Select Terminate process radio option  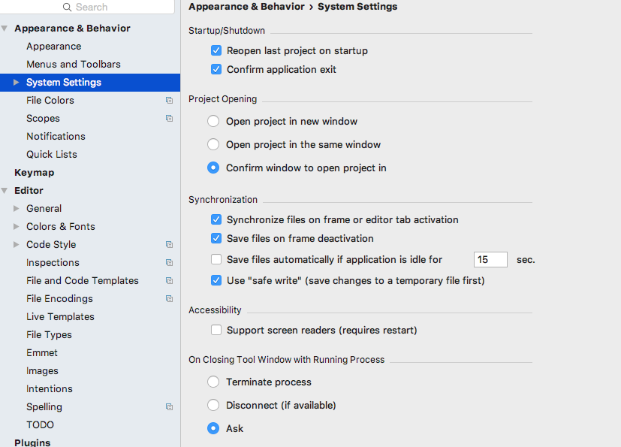213,382
